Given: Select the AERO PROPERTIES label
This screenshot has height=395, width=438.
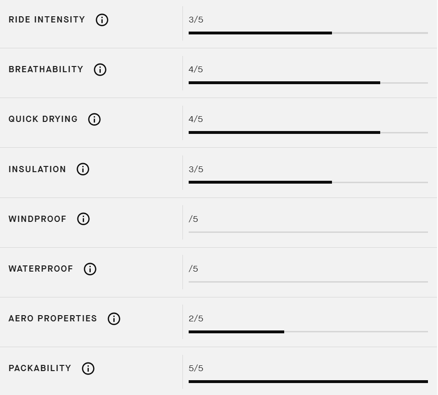Looking at the screenshot, I should coord(53,318).
